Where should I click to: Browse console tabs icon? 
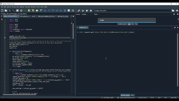click(x=77, y=27)
